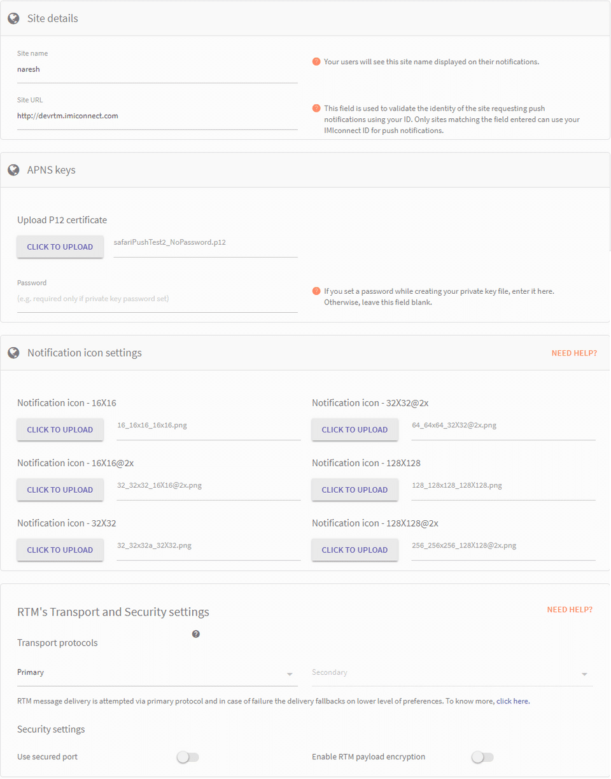
Task: Click into the Site name field
Action: pyautogui.click(x=157, y=70)
